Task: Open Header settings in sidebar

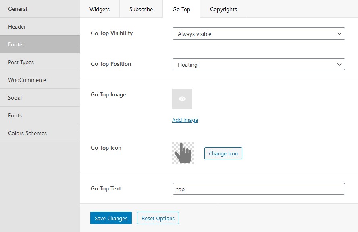Action: coord(40,27)
